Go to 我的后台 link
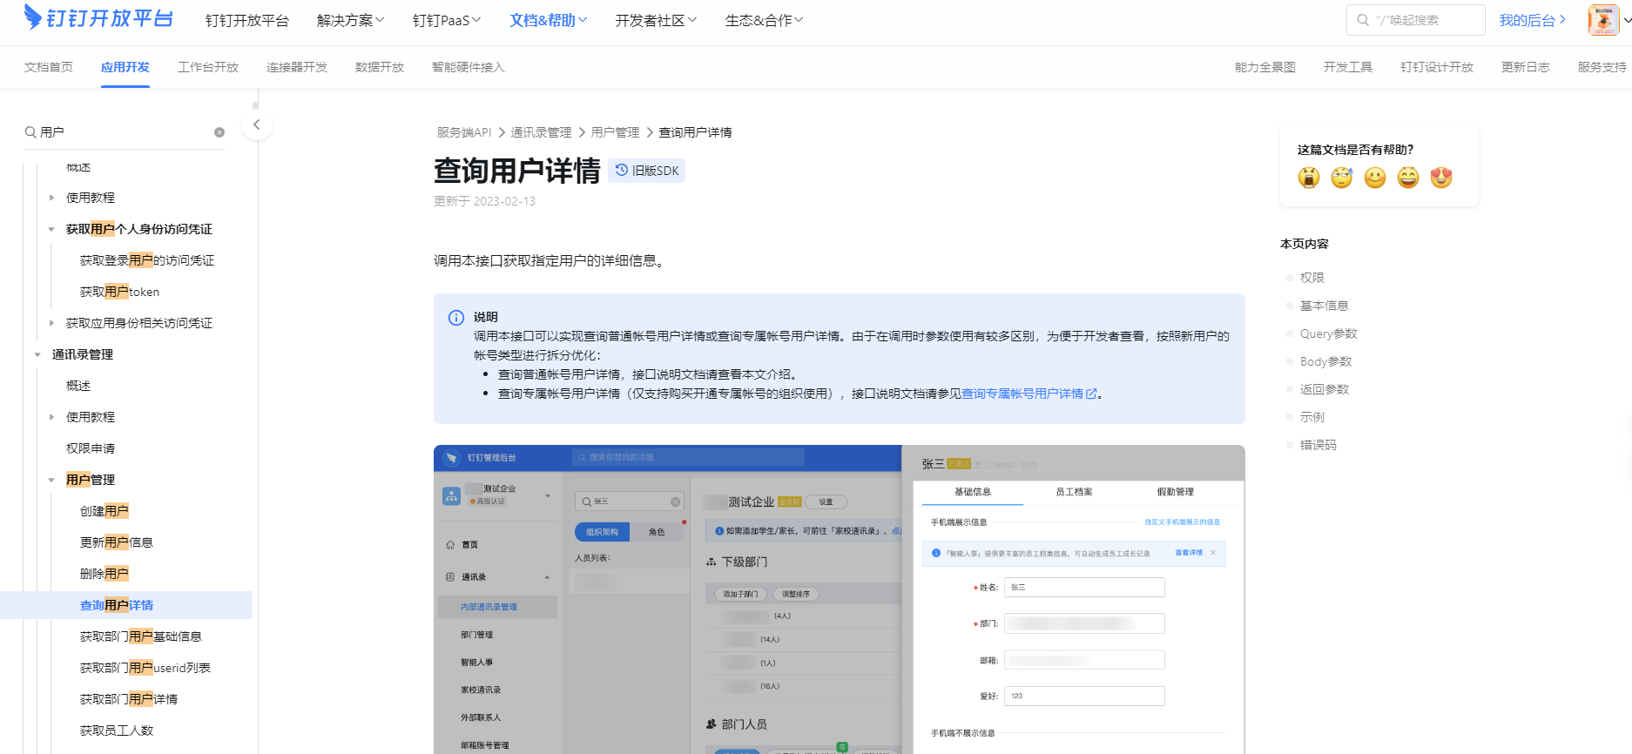 click(x=1532, y=20)
